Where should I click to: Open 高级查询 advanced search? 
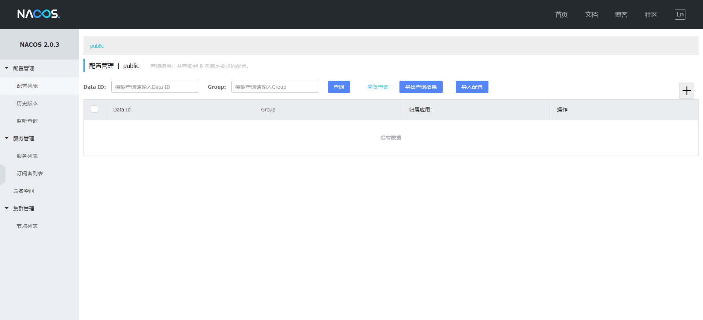(378, 87)
